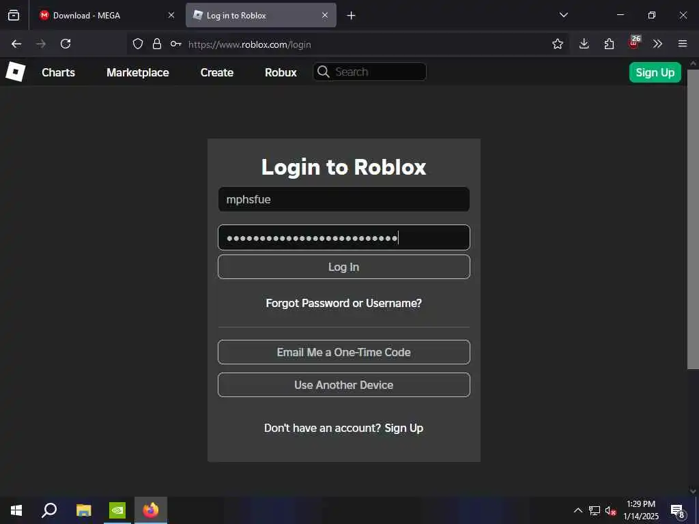Click the Roblox Search field
The image size is (699, 524).
(x=369, y=72)
